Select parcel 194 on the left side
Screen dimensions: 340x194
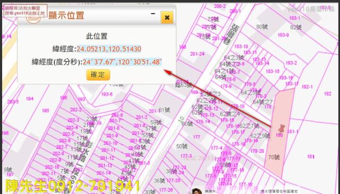coord(30,99)
